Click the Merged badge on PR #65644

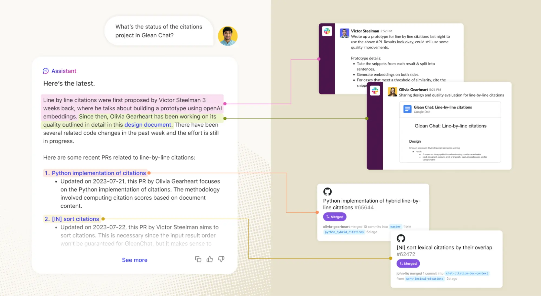coord(335,217)
